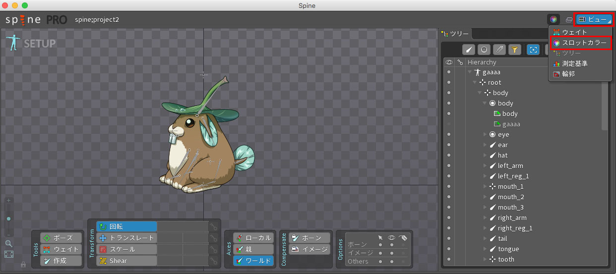Click the minus zoom-out icon on zoom bar
Screen dimensions: 616x274
click(8, 234)
